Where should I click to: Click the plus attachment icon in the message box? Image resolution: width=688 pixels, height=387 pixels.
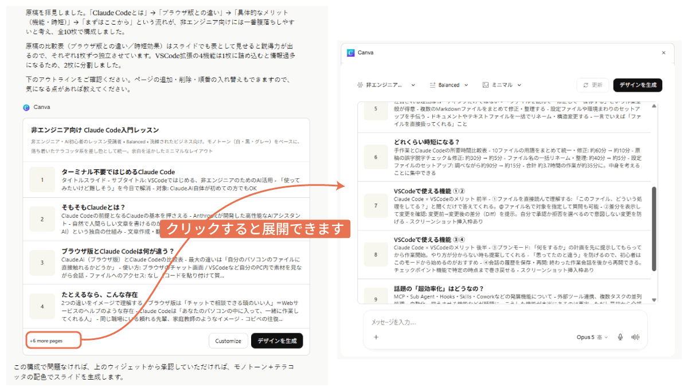(376, 337)
